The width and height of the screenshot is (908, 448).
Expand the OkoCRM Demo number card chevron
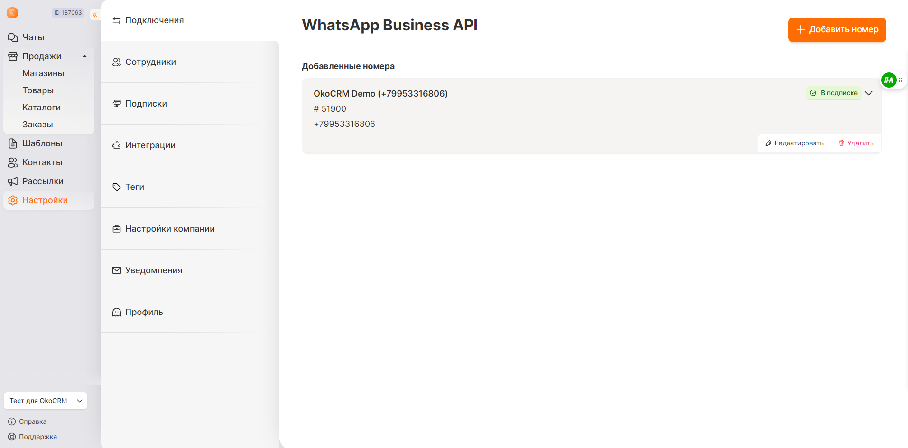point(869,93)
